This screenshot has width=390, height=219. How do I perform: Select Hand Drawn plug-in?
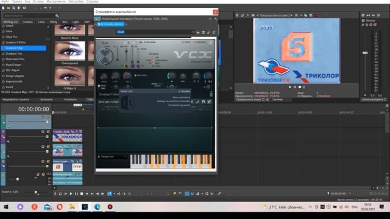click(13, 65)
